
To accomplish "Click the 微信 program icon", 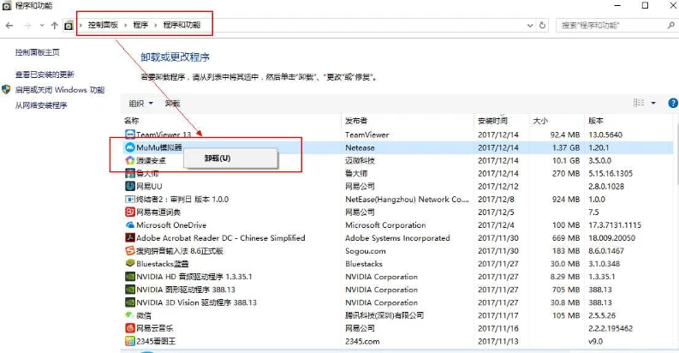I will 129,315.
